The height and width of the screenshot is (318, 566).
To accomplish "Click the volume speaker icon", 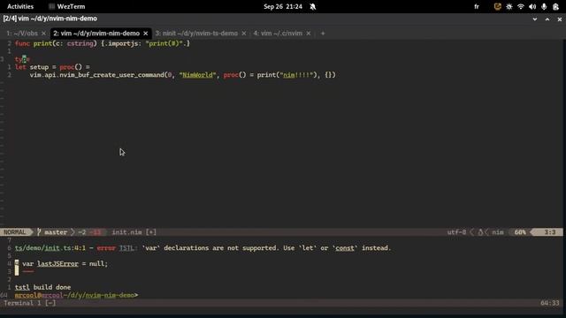I will click(532, 6).
